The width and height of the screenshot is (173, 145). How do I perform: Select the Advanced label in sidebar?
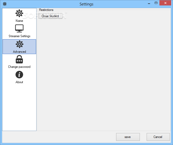click(19, 52)
